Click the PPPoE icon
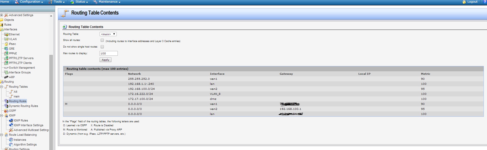 [6, 53]
